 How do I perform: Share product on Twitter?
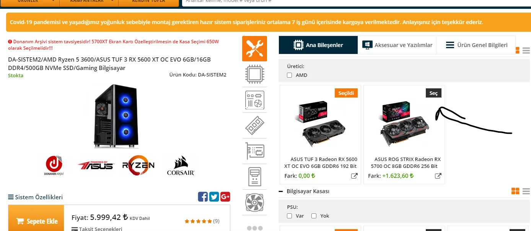[214, 197]
